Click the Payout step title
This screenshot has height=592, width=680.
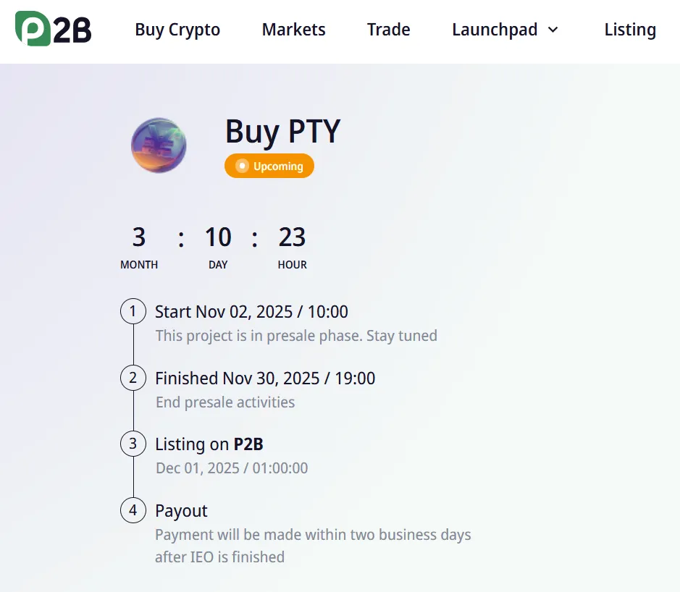tap(181, 511)
